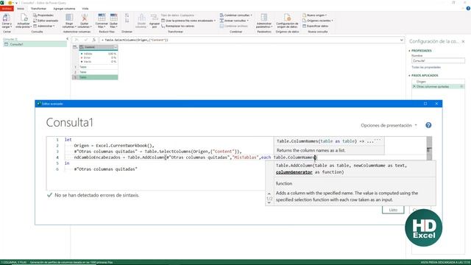This screenshot has height=265, width=471.
Task: Close the Editor avanzado window
Action: [x=436, y=104]
